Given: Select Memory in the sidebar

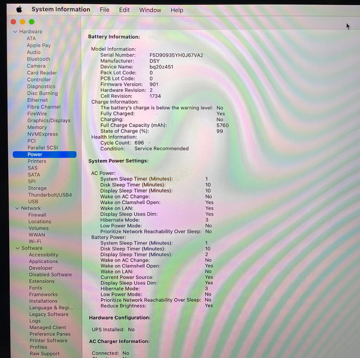Looking at the screenshot, I should pos(37,127).
